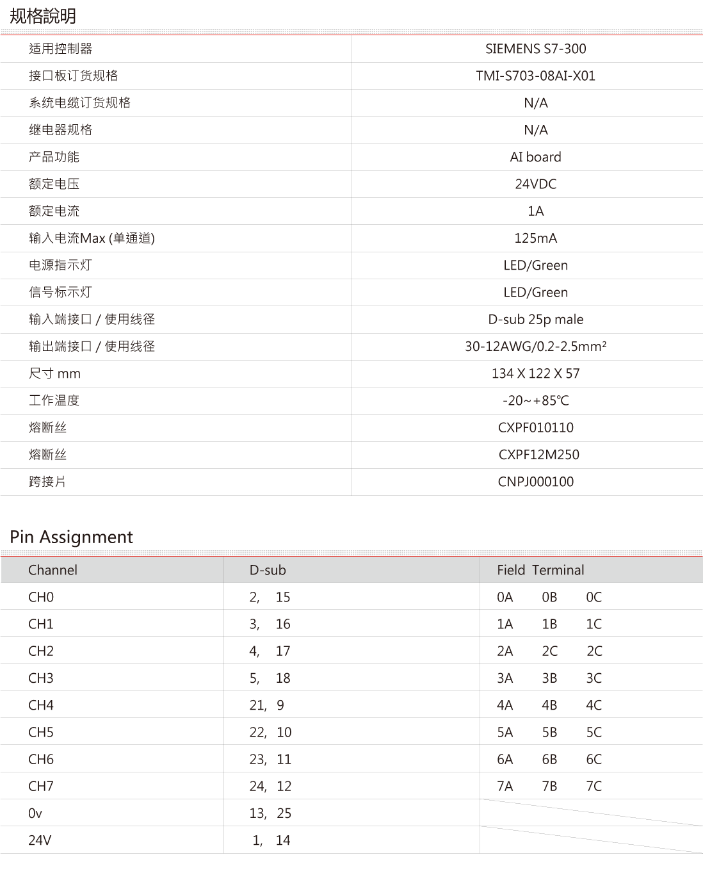Click the CH4 channel row label
This screenshot has width=703, height=873.
41,705
